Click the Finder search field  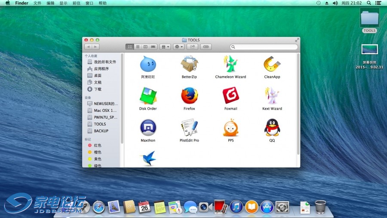tap(264, 47)
